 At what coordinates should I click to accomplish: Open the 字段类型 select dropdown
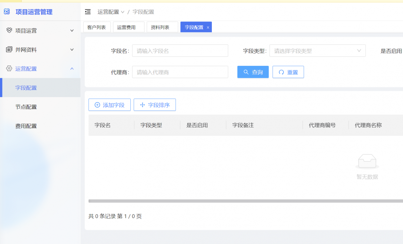point(318,51)
